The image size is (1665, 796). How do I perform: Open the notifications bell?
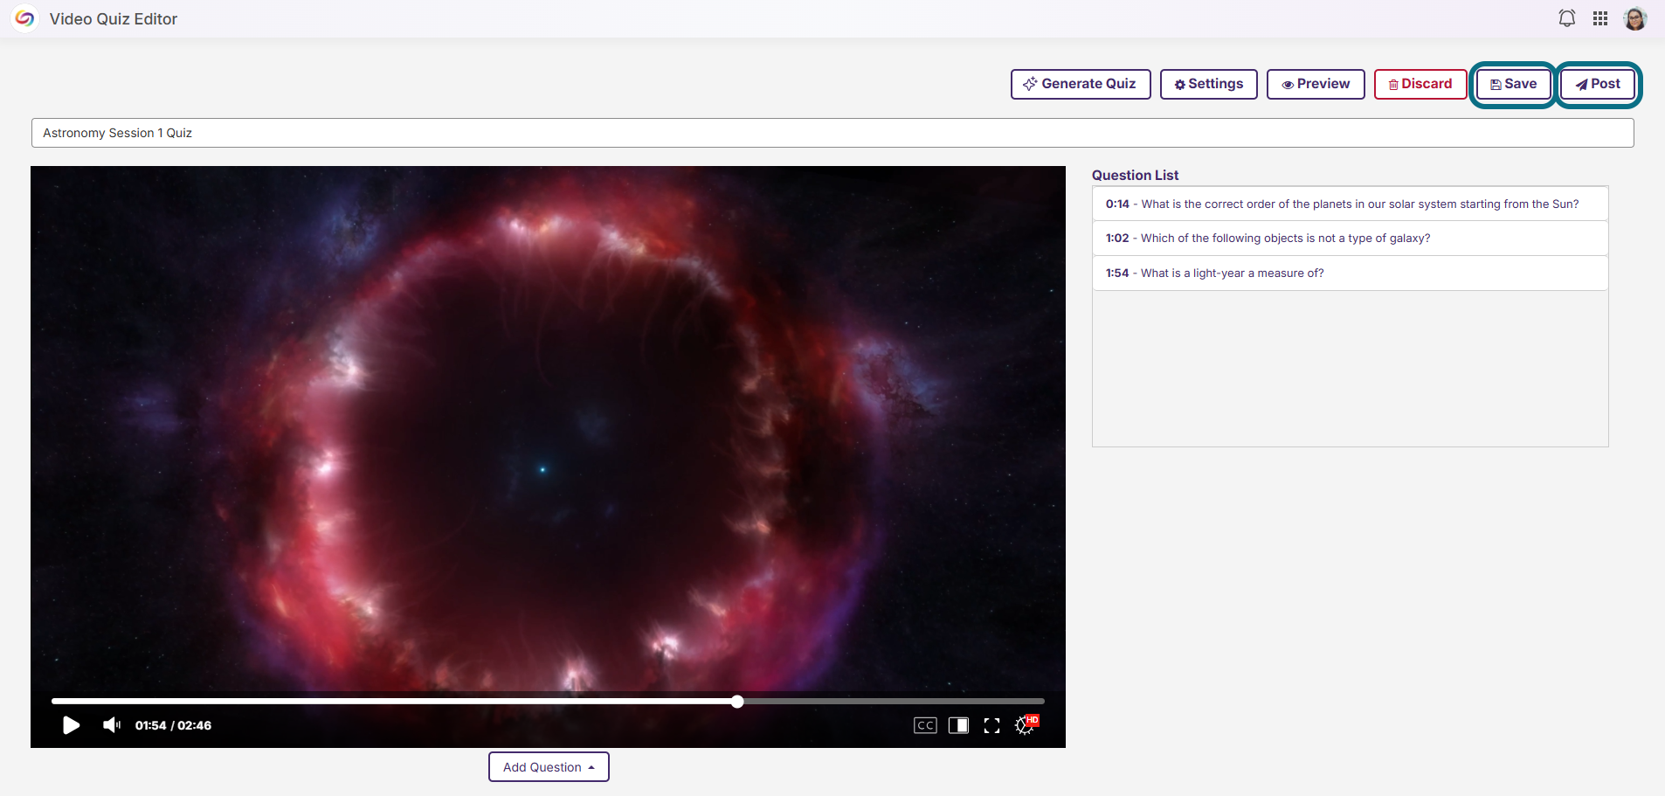point(1567,18)
